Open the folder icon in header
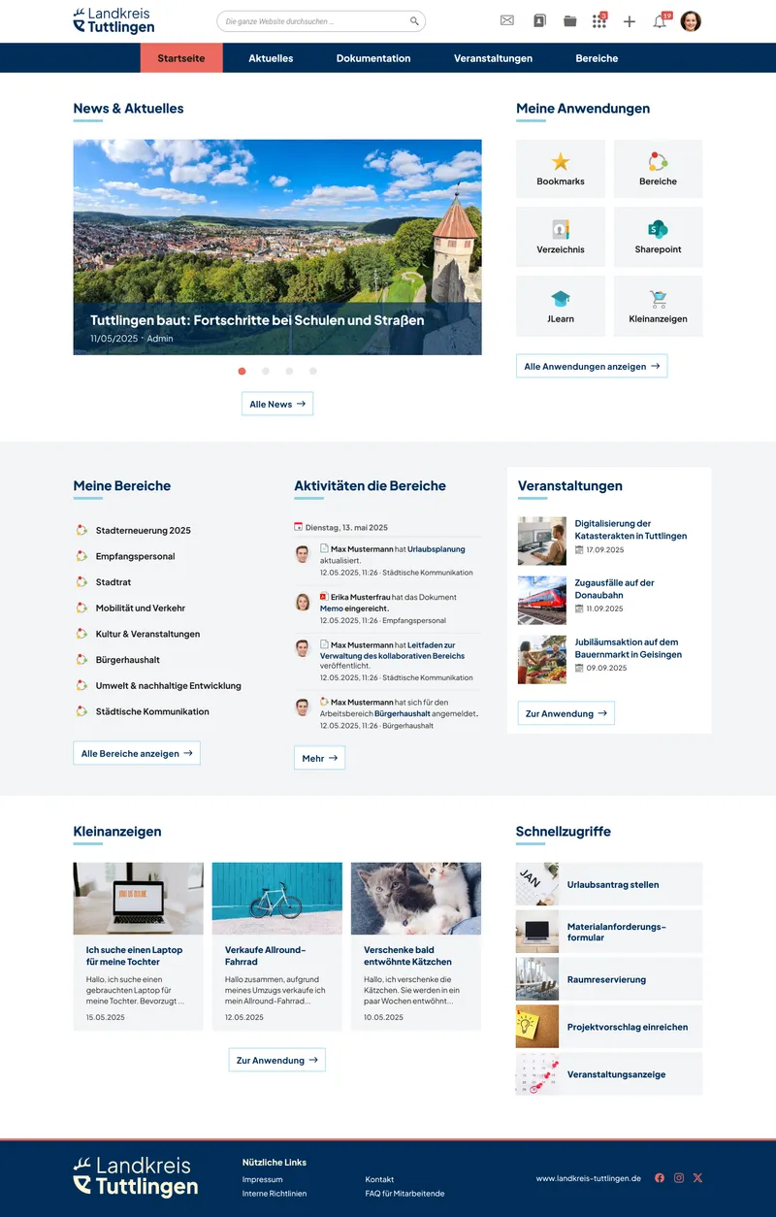 570,21
